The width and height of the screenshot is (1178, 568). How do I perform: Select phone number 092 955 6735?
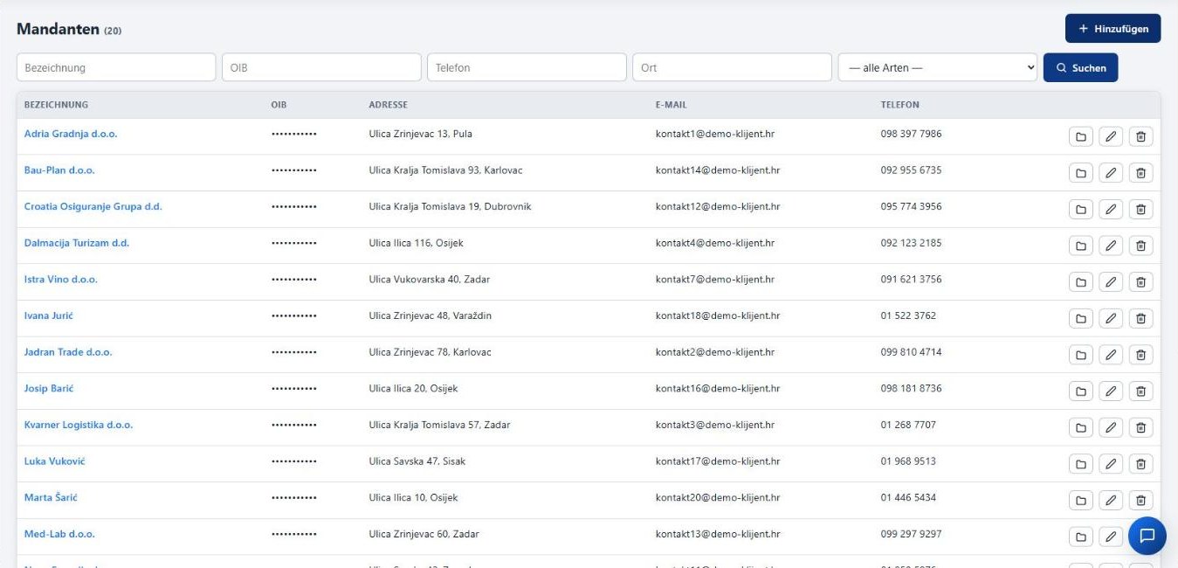[911, 170]
